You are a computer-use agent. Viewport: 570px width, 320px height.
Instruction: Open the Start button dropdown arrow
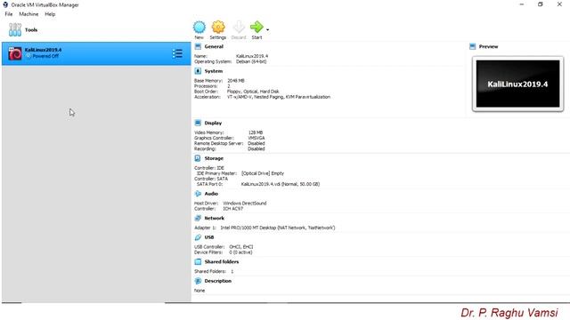[x=267, y=29]
